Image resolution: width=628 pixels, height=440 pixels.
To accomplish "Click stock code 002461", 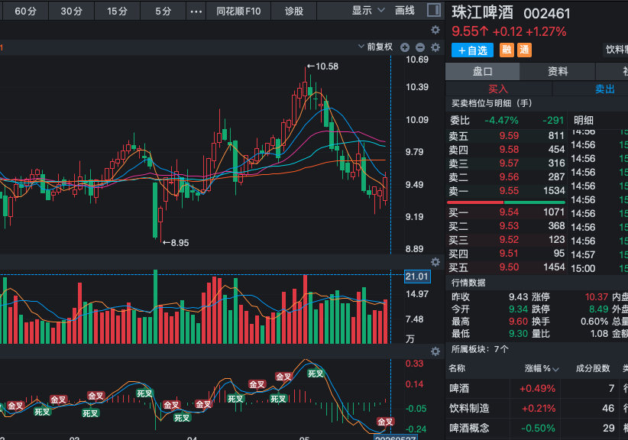I will click(x=547, y=14).
